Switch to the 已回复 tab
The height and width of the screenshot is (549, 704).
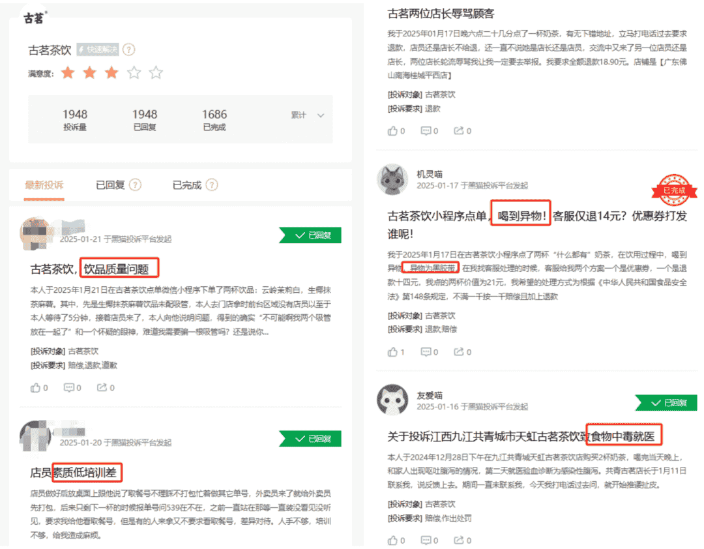(x=110, y=185)
